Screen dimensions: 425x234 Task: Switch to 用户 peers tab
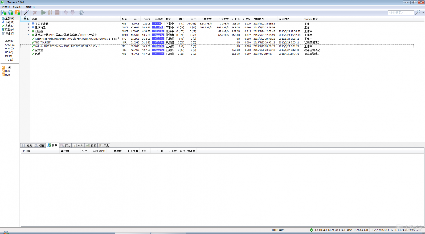(53, 145)
